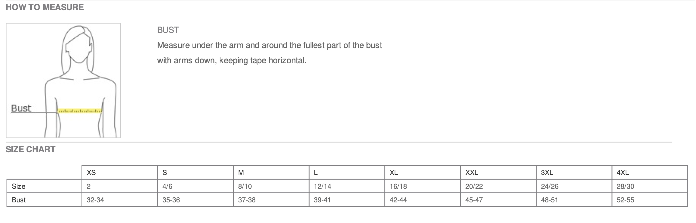Click the yellow measuring tape on the figure
This screenshot has height=223, width=696.
80,111
